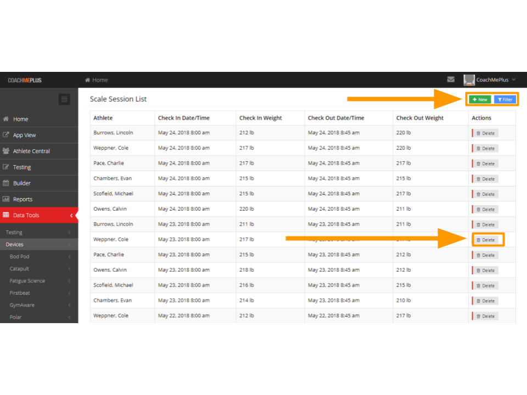The width and height of the screenshot is (527, 395).
Task: Delete Scofield, Michael May 24 session
Action: coord(485,194)
